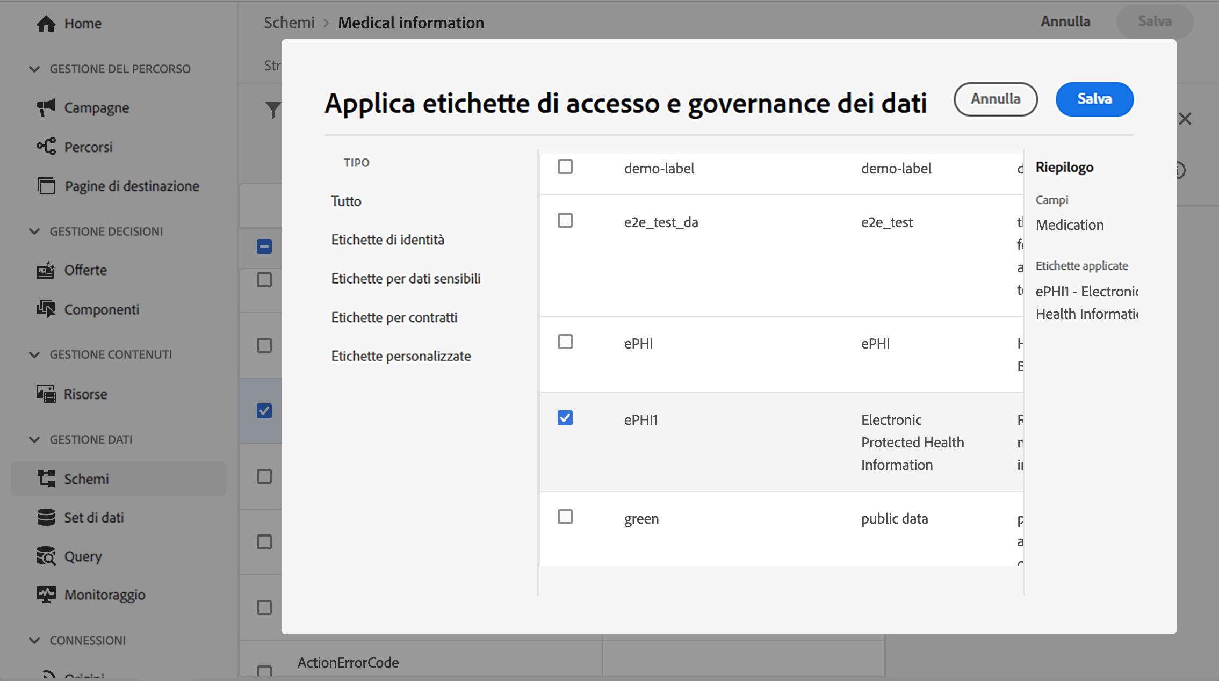Click the Home icon in sidebar
Viewport: 1219px width, 681px height.
tap(46, 24)
